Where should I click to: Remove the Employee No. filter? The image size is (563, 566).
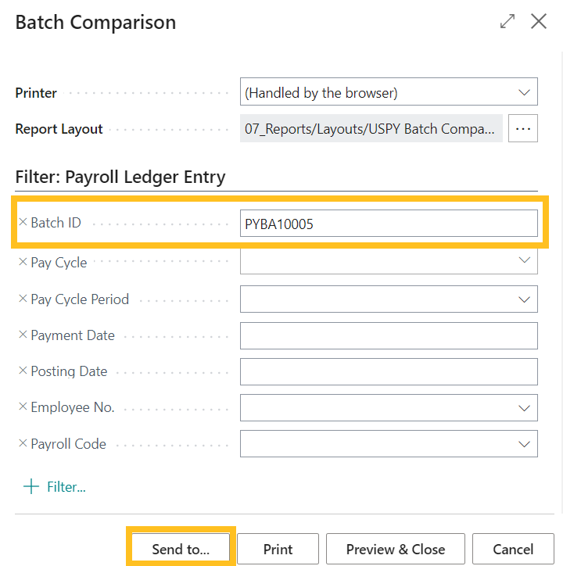23,407
